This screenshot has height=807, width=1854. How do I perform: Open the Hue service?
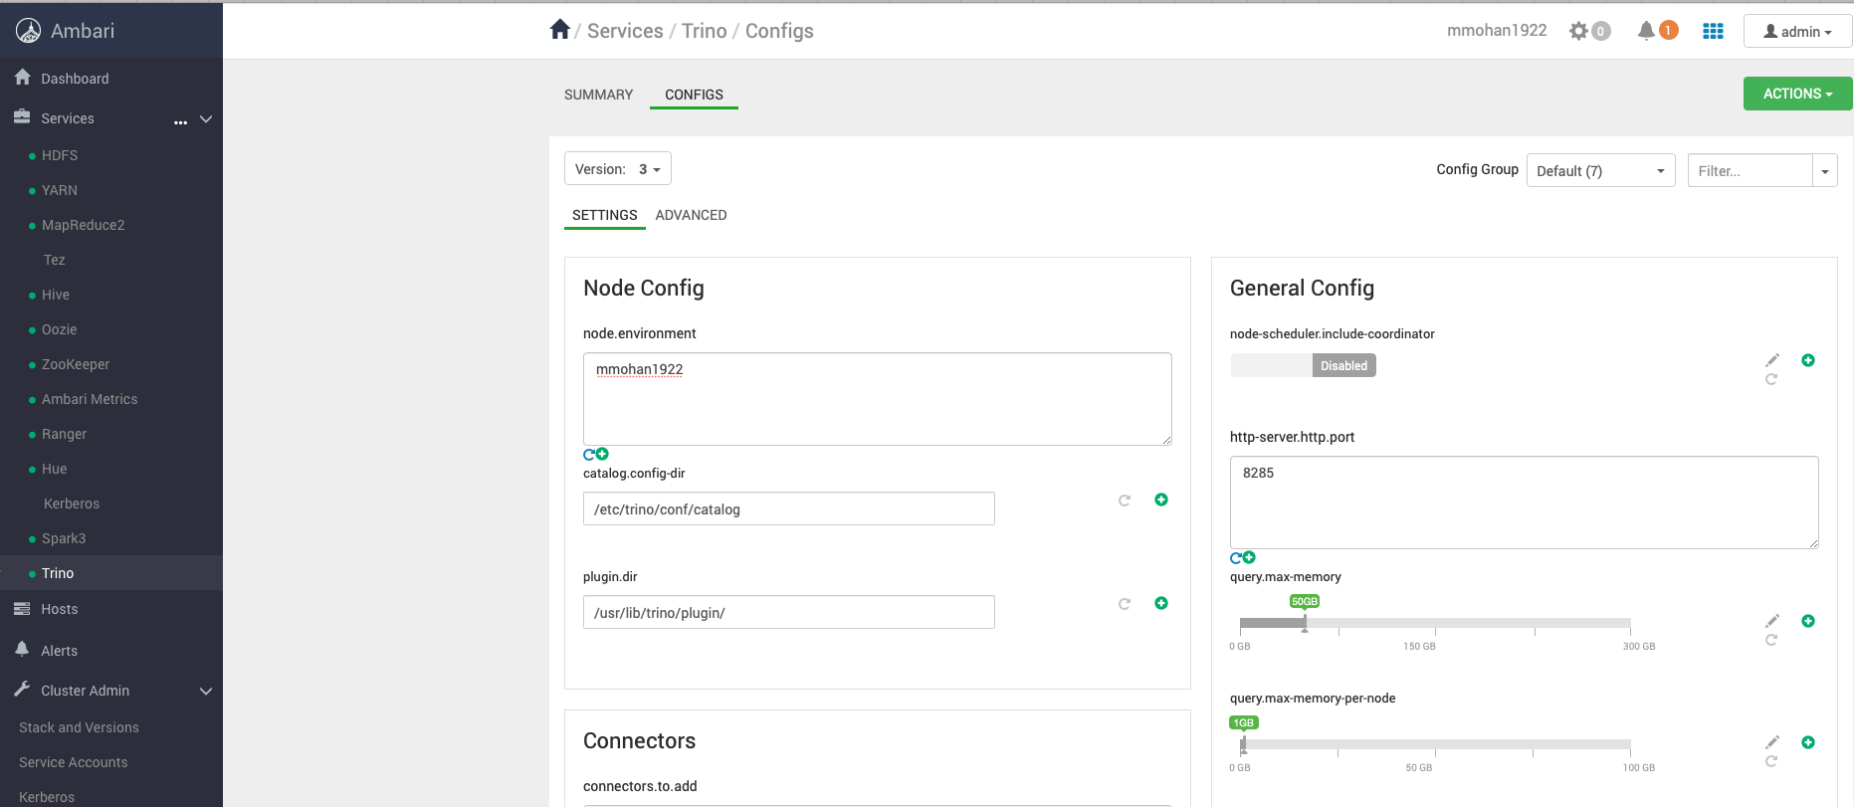click(x=55, y=469)
